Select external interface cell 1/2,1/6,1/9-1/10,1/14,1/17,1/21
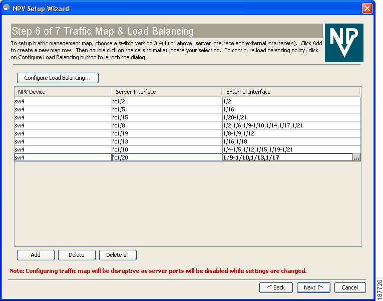This screenshot has width=383, height=301. tap(291, 125)
